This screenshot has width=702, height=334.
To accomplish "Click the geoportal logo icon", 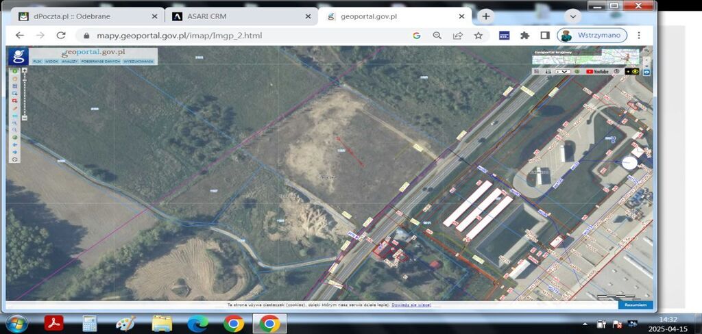I will 19,55.
